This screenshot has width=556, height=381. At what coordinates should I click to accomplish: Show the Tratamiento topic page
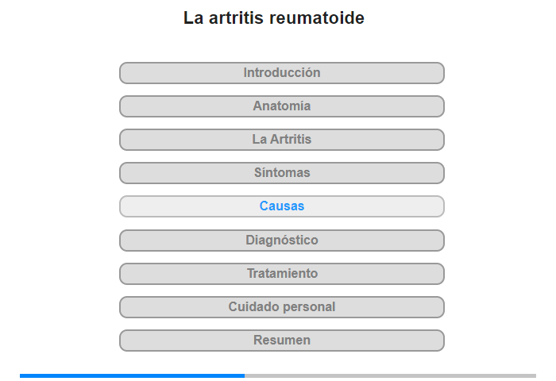tap(281, 274)
